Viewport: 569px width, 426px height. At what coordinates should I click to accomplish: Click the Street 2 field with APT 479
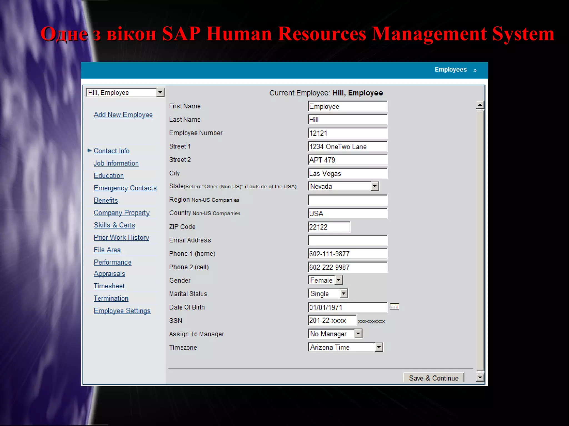(x=347, y=160)
